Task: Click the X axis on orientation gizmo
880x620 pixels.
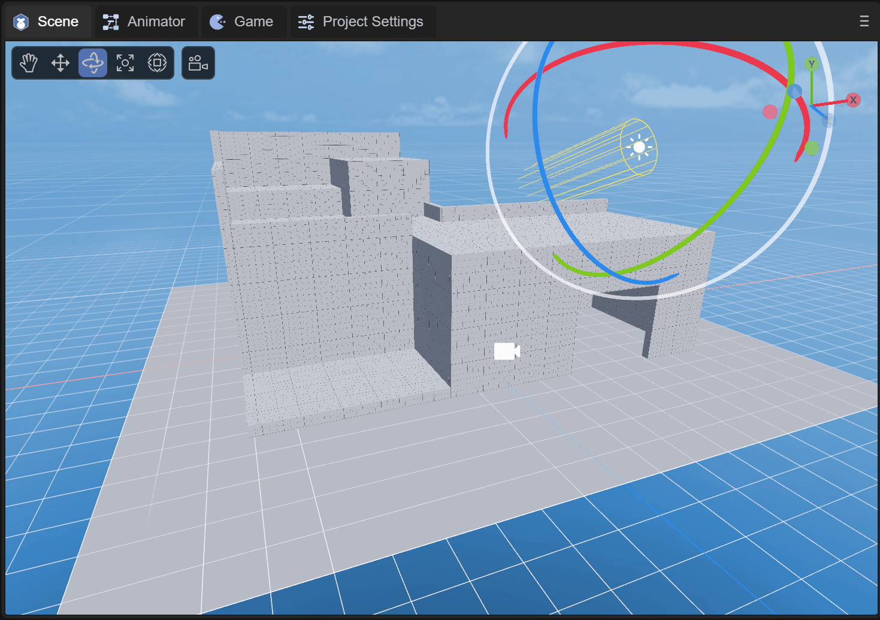Action: point(853,100)
